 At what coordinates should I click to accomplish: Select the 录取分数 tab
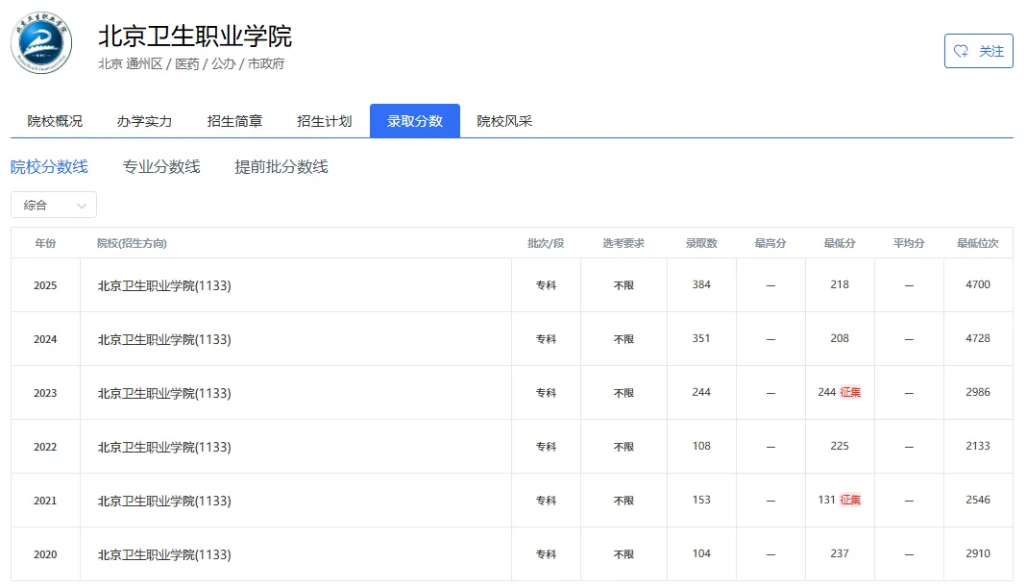415,121
